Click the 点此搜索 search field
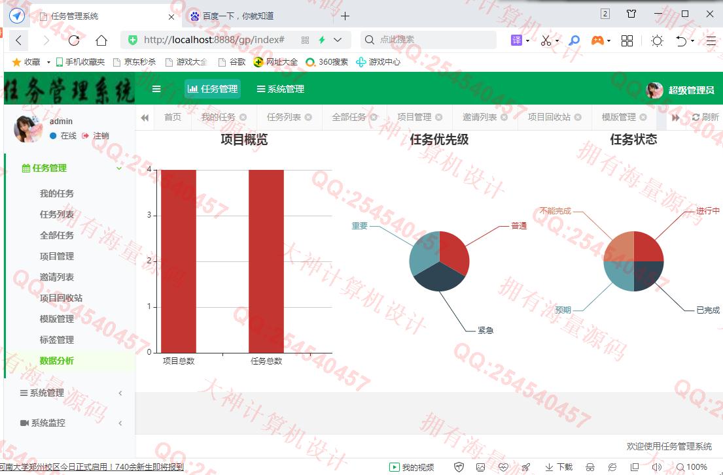723x475 pixels. [x=428, y=40]
